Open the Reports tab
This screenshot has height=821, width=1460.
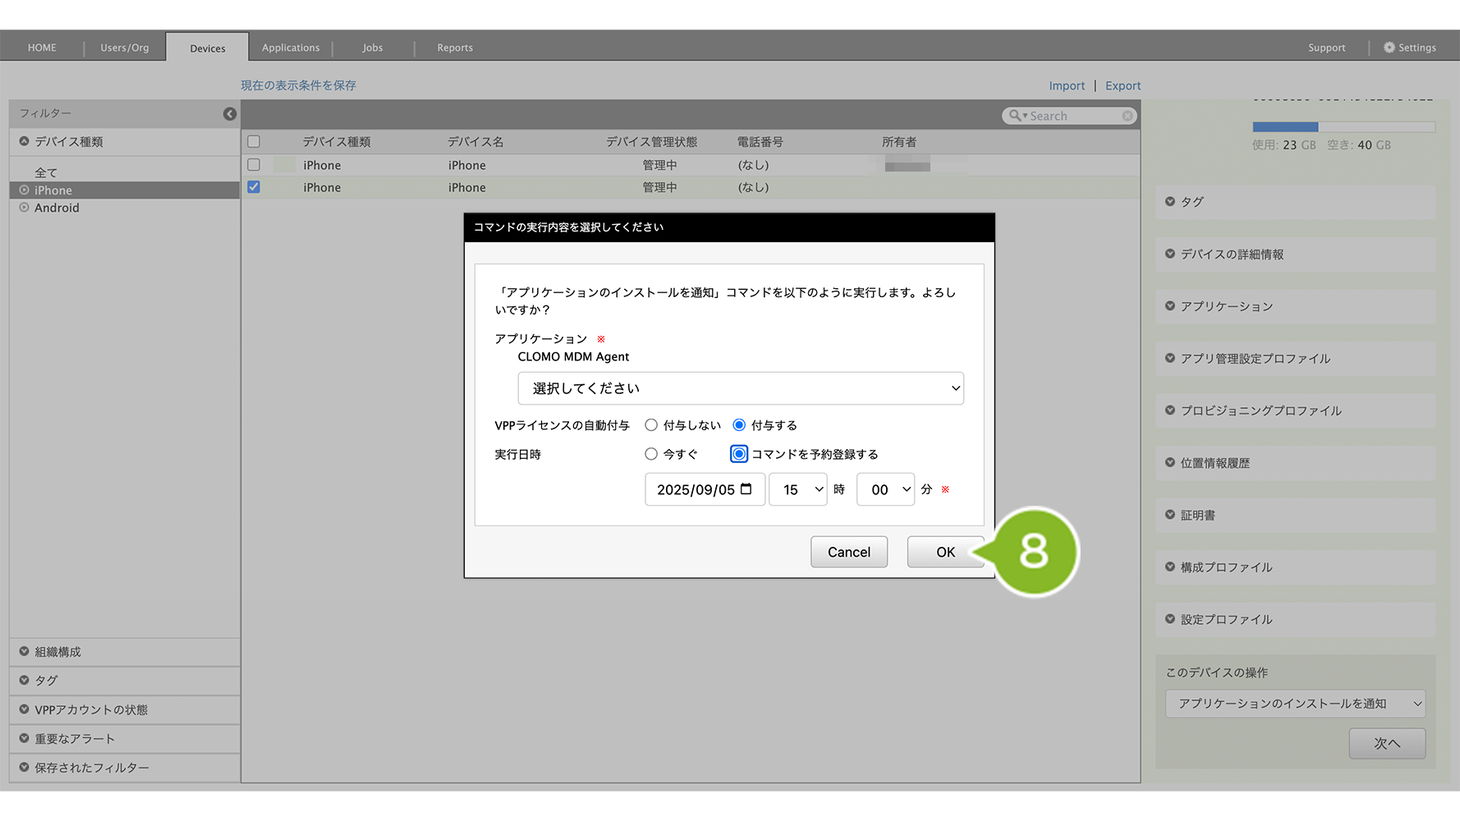(x=455, y=48)
